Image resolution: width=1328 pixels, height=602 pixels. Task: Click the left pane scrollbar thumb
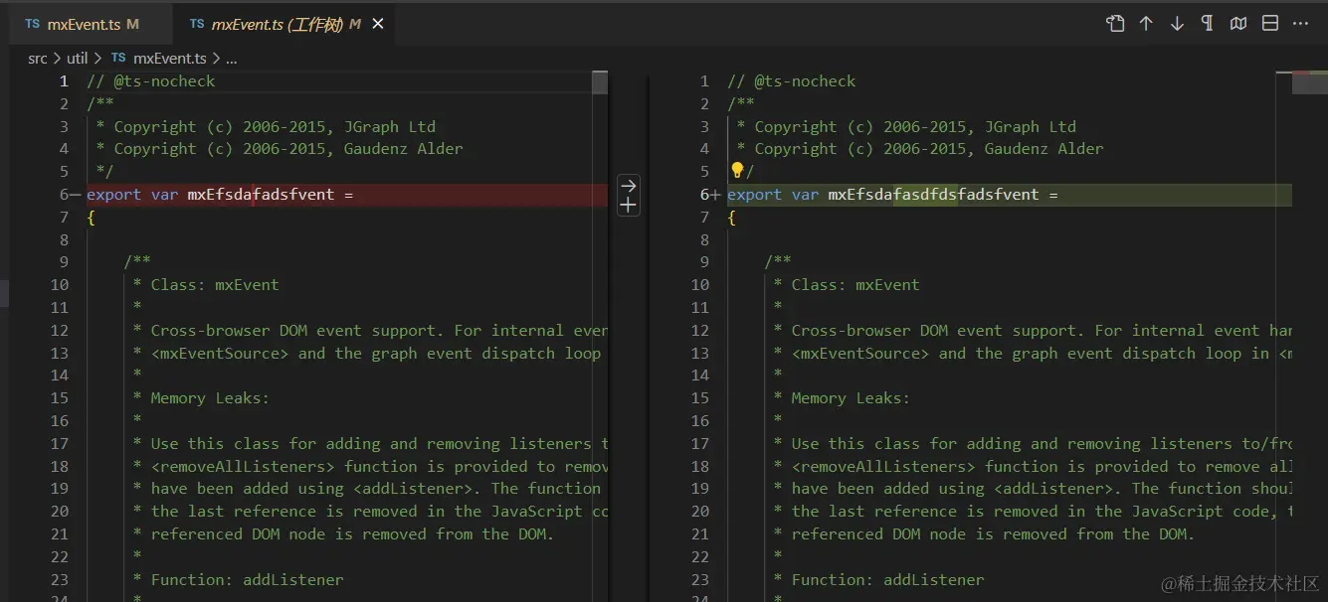click(x=599, y=81)
